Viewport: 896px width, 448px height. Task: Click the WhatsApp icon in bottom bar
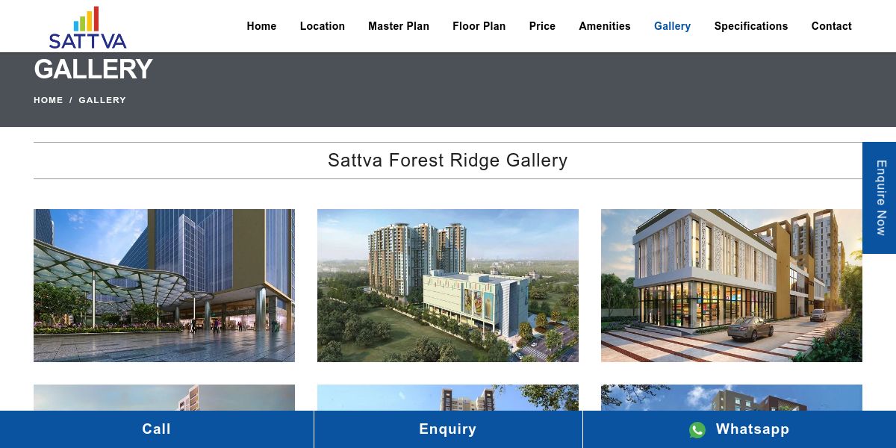pos(697,429)
